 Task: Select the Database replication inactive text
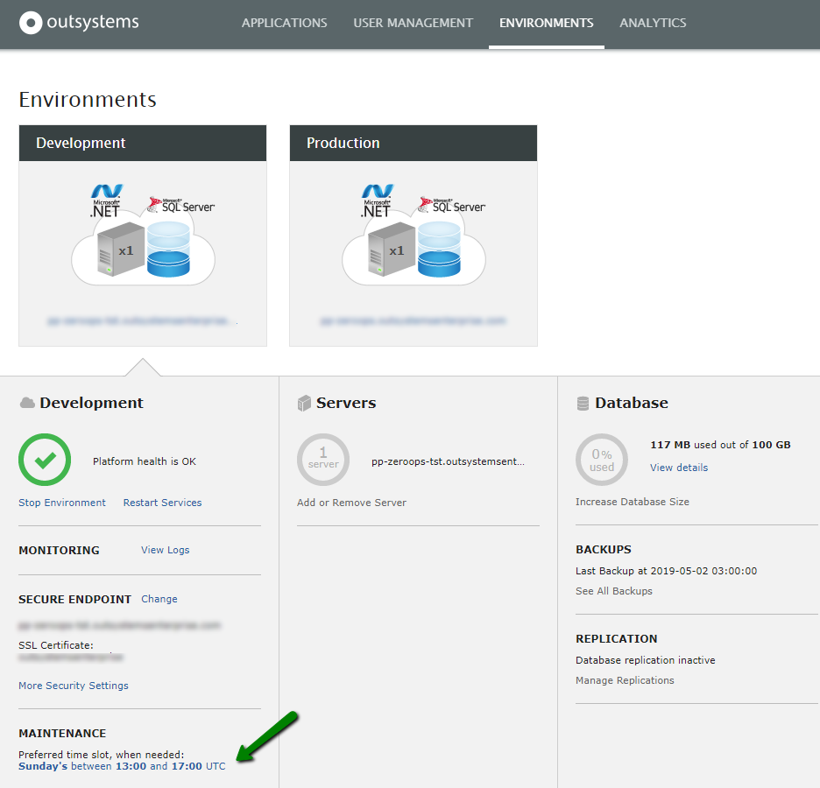(x=646, y=660)
